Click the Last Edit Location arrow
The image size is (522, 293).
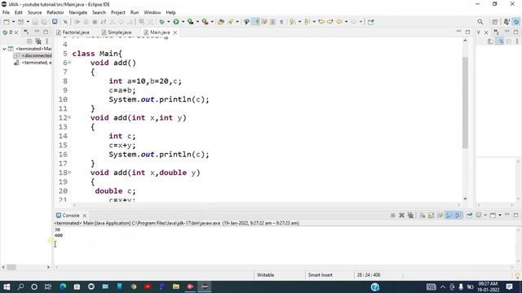[321, 22]
